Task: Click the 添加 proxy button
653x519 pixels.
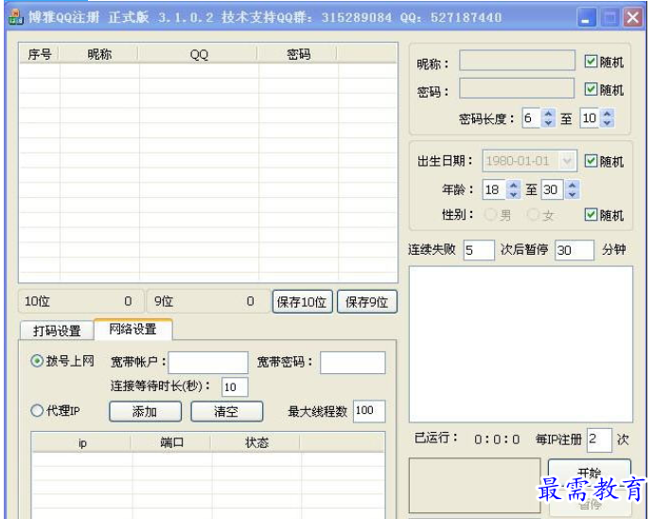Action: coord(145,411)
